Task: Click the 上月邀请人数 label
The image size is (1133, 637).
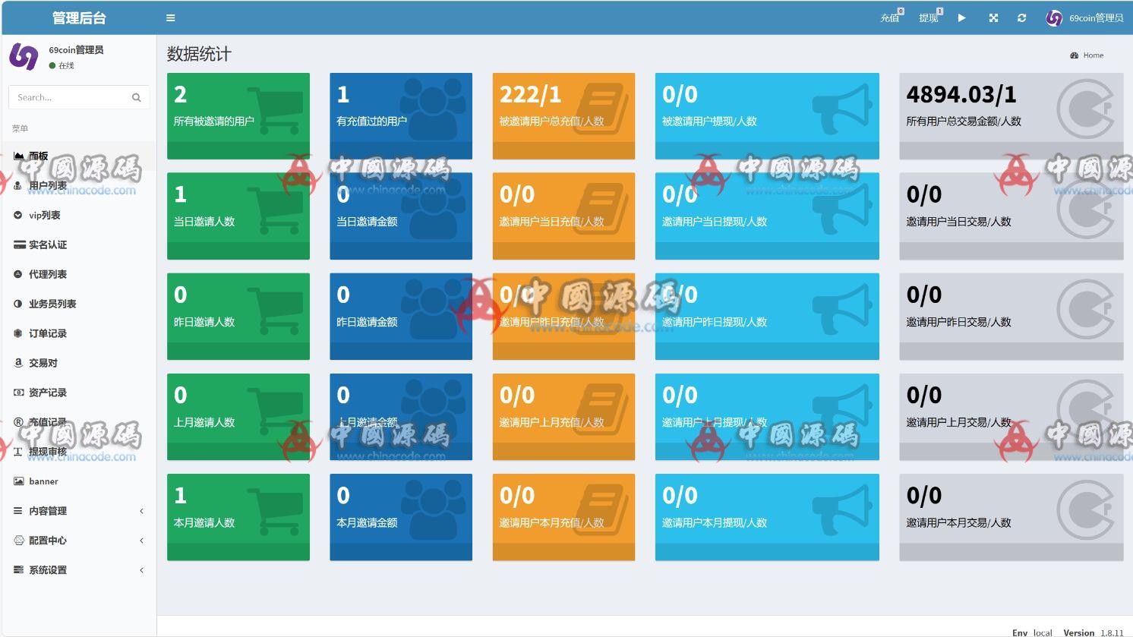Action: click(x=204, y=422)
